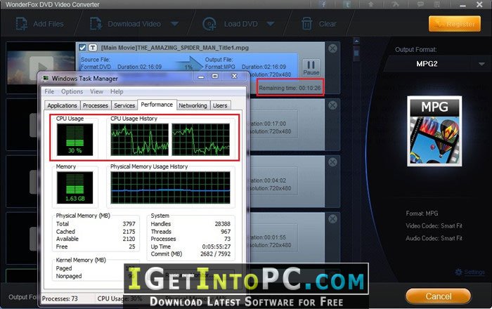This screenshot has width=492, height=309.
Task: Click the list icon beside the chat bubble
Action: [436, 4]
